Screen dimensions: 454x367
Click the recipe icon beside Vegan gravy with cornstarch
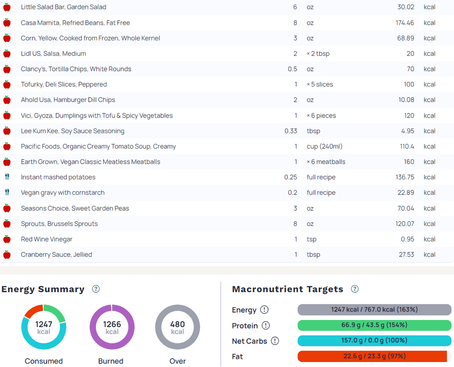point(7,193)
